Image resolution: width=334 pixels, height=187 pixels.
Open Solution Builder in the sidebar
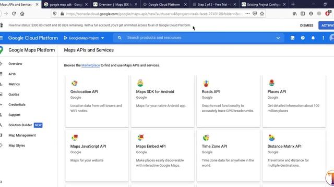[x=20, y=125]
